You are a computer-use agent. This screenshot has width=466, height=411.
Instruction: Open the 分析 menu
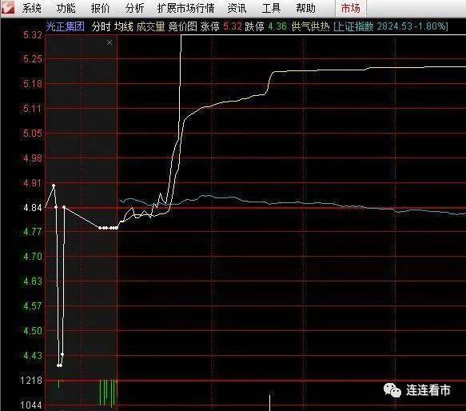pos(134,8)
